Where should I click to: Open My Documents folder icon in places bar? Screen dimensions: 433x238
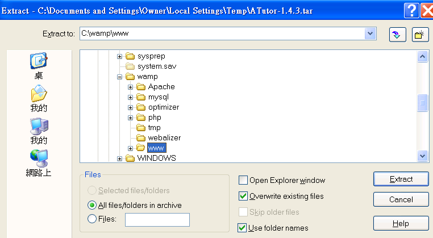[39, 93]
